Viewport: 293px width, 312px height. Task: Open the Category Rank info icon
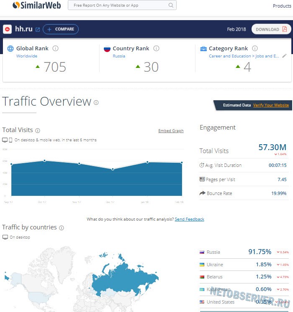255,48
